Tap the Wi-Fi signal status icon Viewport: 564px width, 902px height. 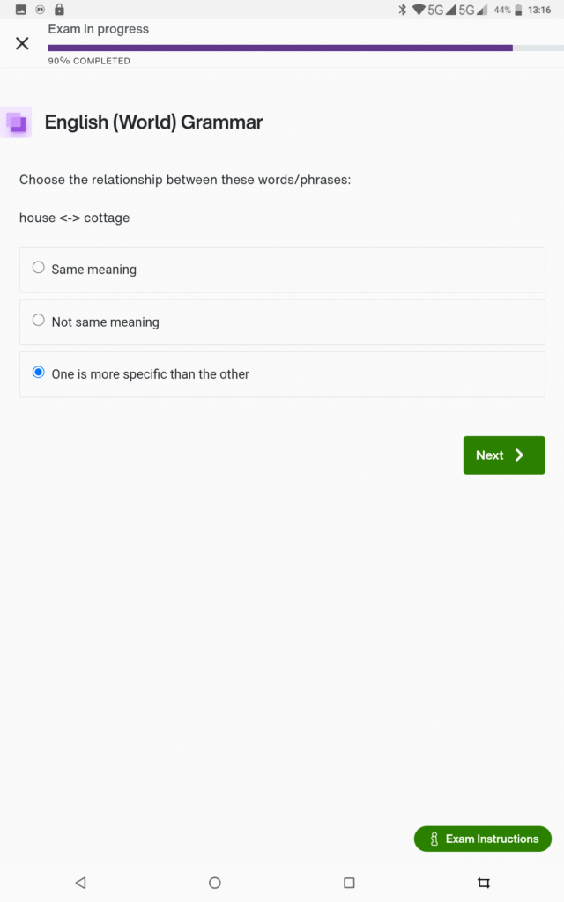(418, 10)
